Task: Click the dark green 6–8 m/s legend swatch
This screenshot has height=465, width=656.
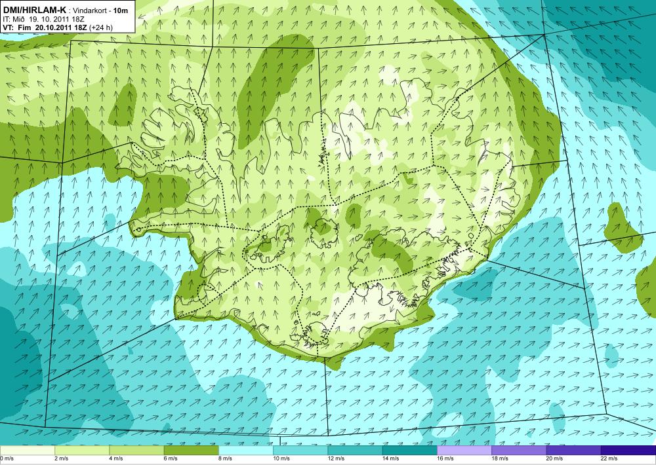Action: click(191, 451)
